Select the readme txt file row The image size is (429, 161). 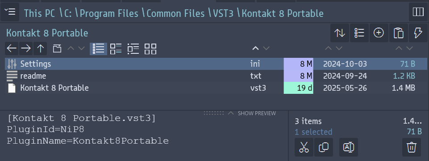pos(216,76)
